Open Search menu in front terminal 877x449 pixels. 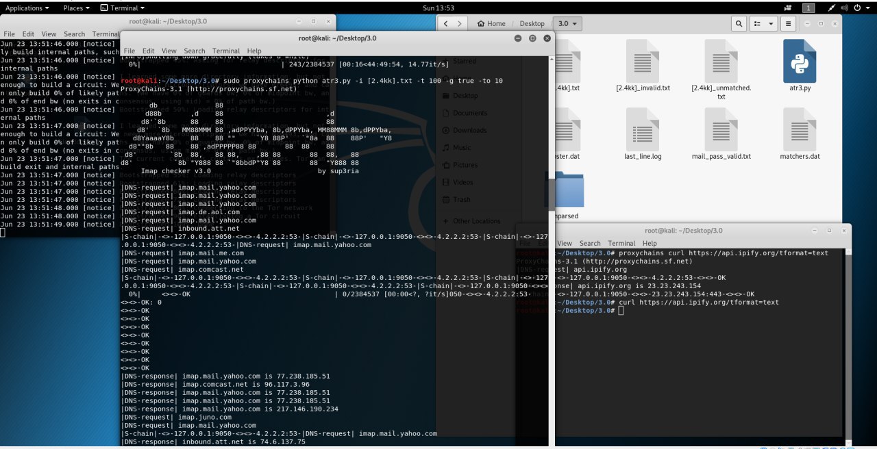195,51
